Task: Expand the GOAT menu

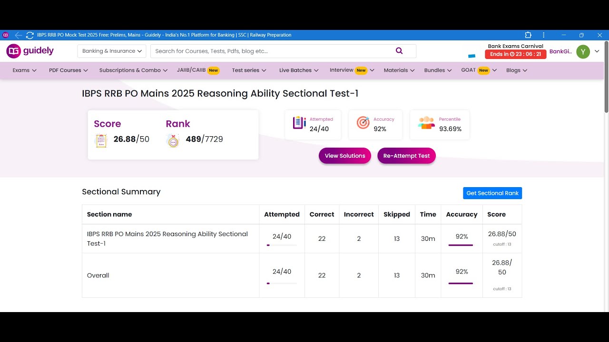Action: (x=479, y=70)
